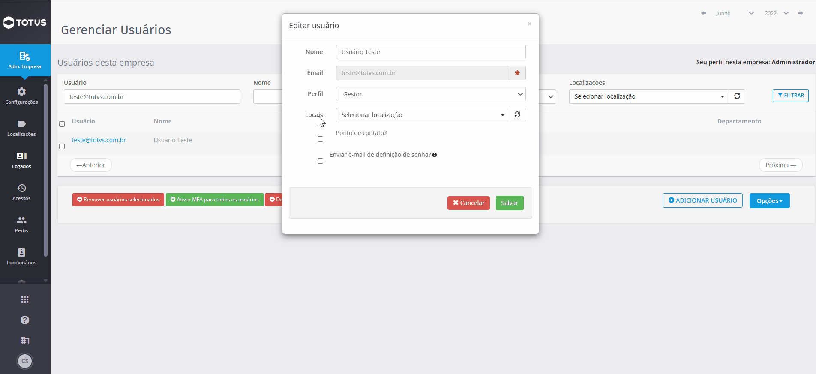Image resolution: width=816 pixels, height=374 pixels.
Task: Open the Perfil Gestor dropdown
Action: click(431, 94)
